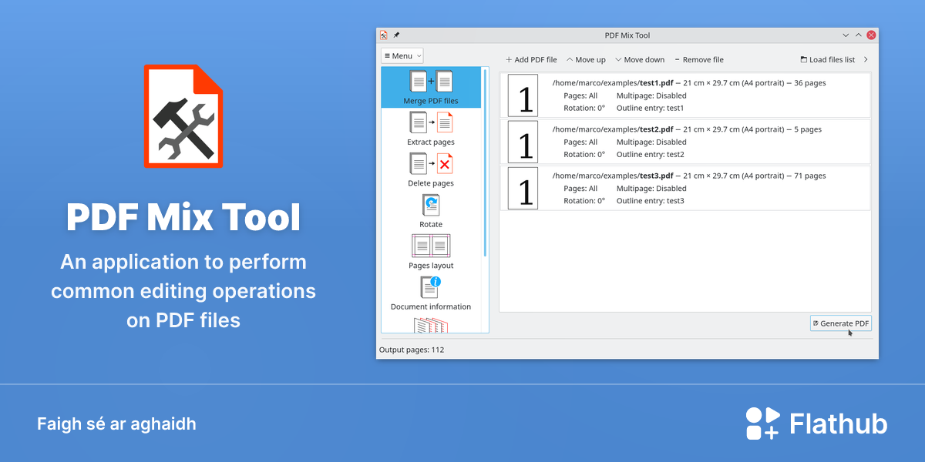Click the /home/marco/examples/test2.pdf file name
Viewport: 925px width, 462px height.
(x=612, y=129)
